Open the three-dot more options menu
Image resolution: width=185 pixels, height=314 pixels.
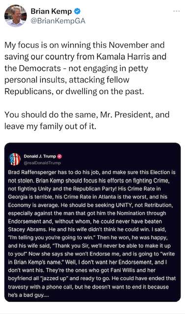pyautogui.click(x=176, y=11)
